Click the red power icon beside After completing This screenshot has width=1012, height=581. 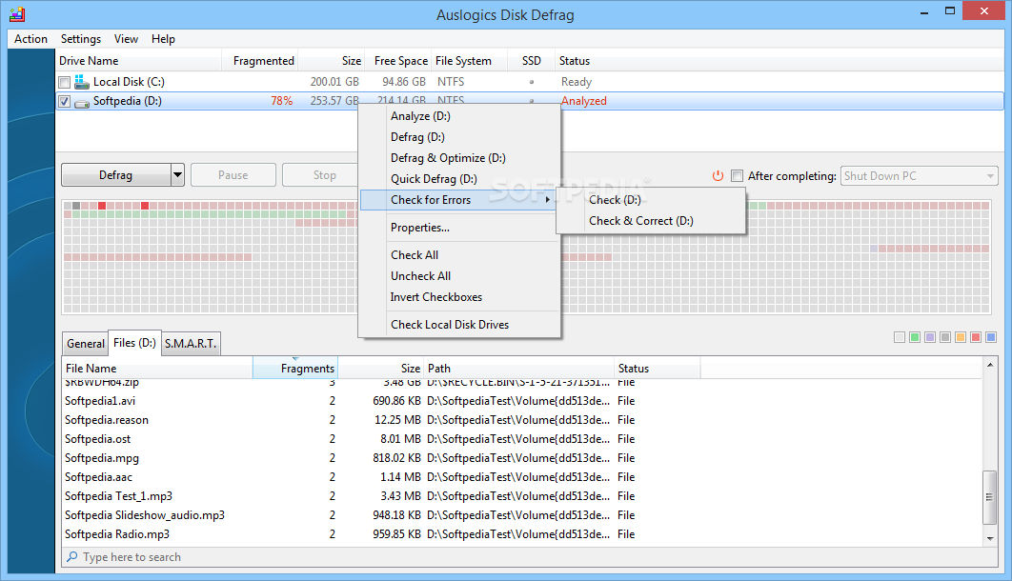(x=718, y=175)
